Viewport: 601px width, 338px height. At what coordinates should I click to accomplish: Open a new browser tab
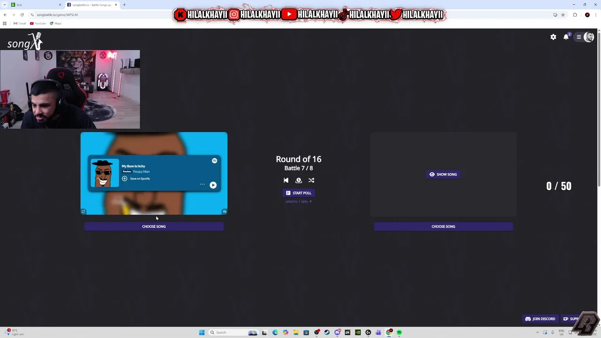point(124,5)
